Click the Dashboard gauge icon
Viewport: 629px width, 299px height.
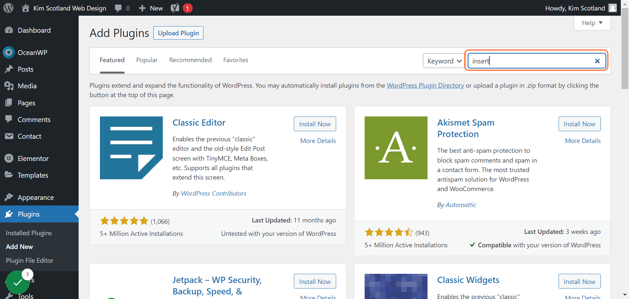[9, 30]
